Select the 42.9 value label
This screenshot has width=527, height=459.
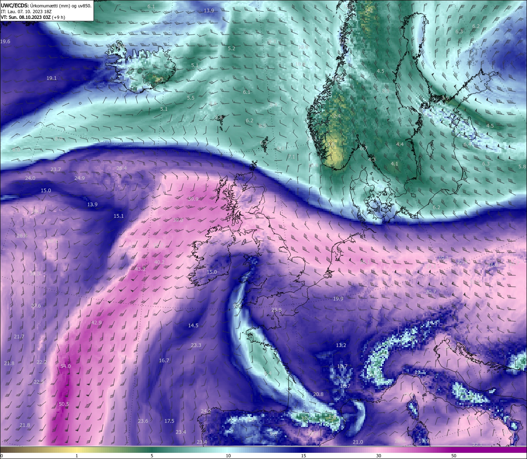[x=96, y=323]
